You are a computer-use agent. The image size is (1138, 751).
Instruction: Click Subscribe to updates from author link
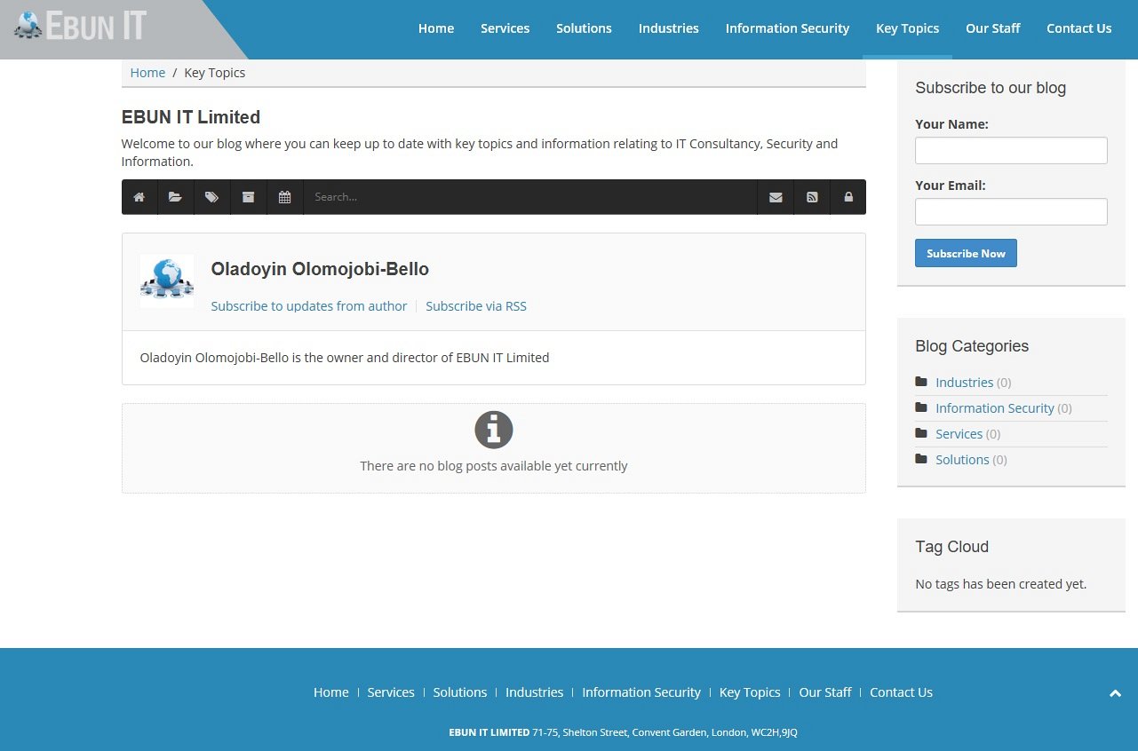click(308, 306)
